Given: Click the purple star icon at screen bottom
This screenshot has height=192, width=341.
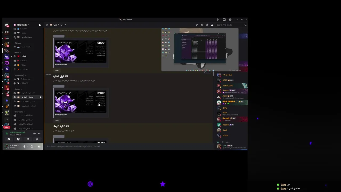Looking at the screenshot, I should click(163, 184).
